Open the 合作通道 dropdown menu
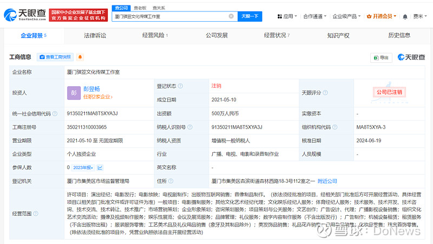The width and height of the screenshot is (433, 244). click(315, 16)
